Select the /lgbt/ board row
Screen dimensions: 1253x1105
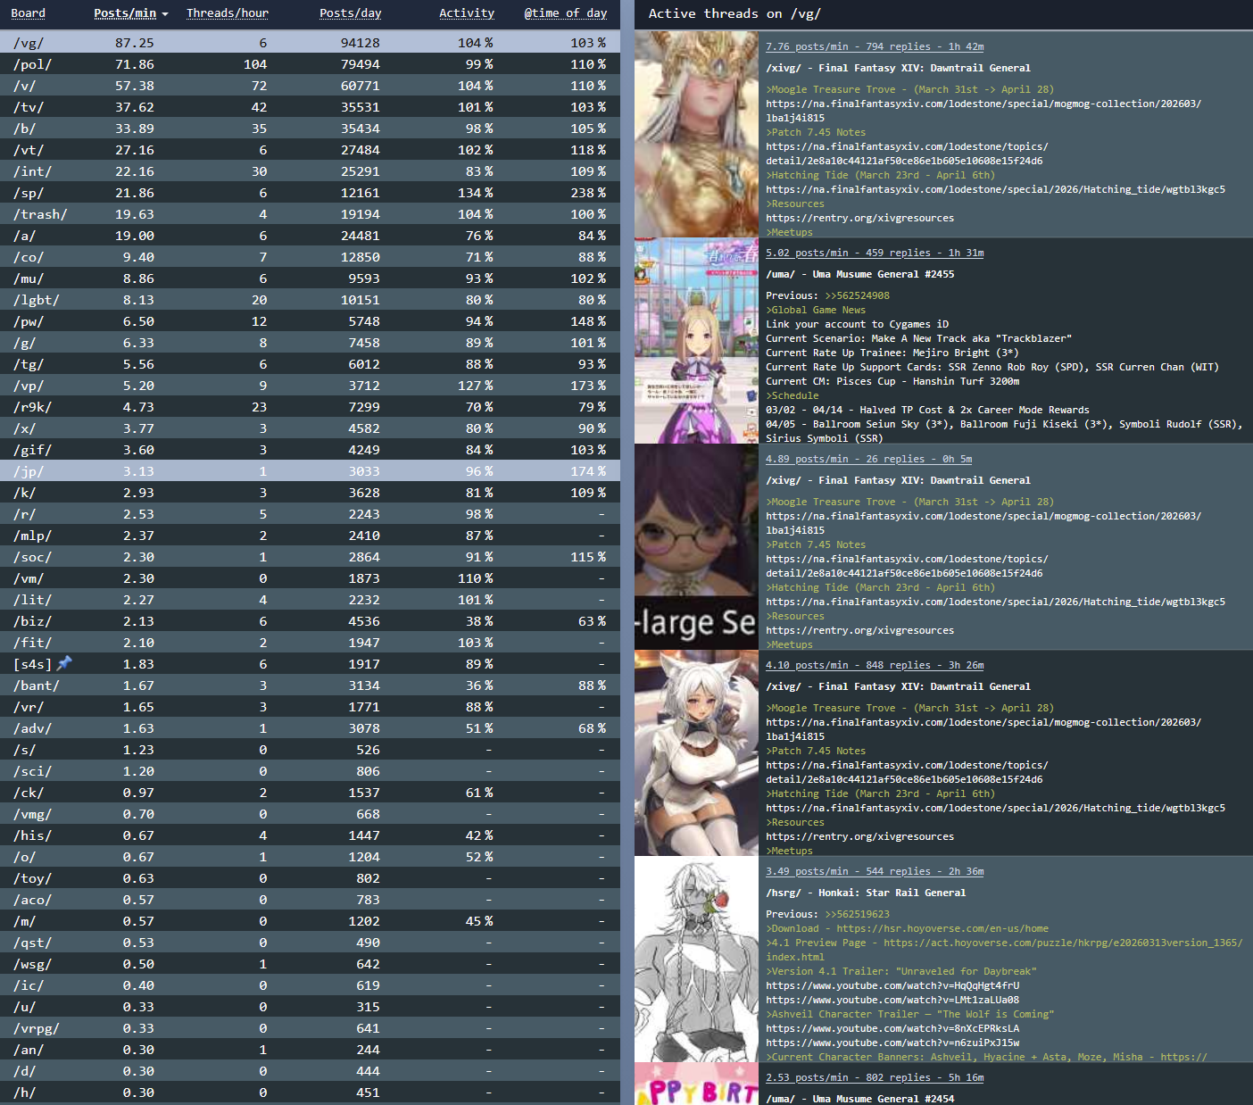(310, 300)
